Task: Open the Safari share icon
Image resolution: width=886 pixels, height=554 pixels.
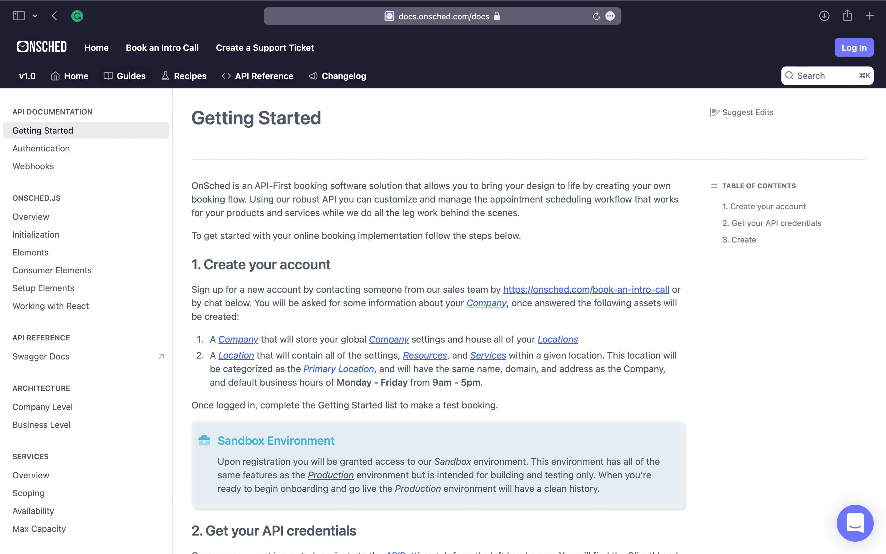Action: click(x=847, y=15)
